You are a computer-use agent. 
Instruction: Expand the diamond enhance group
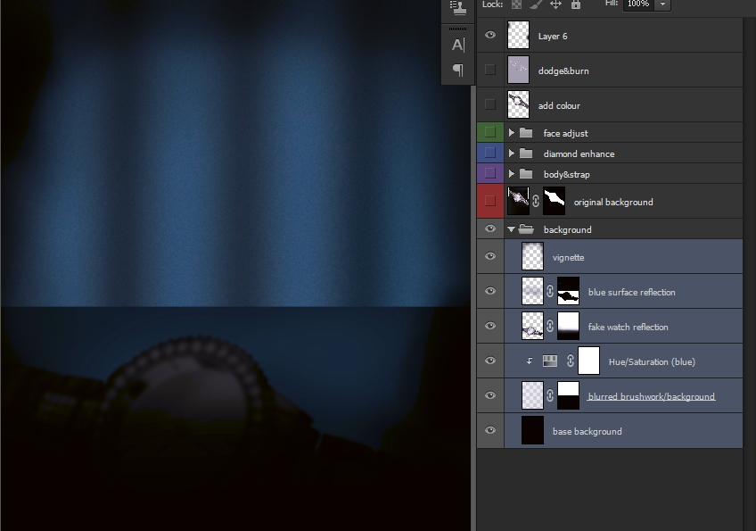click(x=512, y=153)
